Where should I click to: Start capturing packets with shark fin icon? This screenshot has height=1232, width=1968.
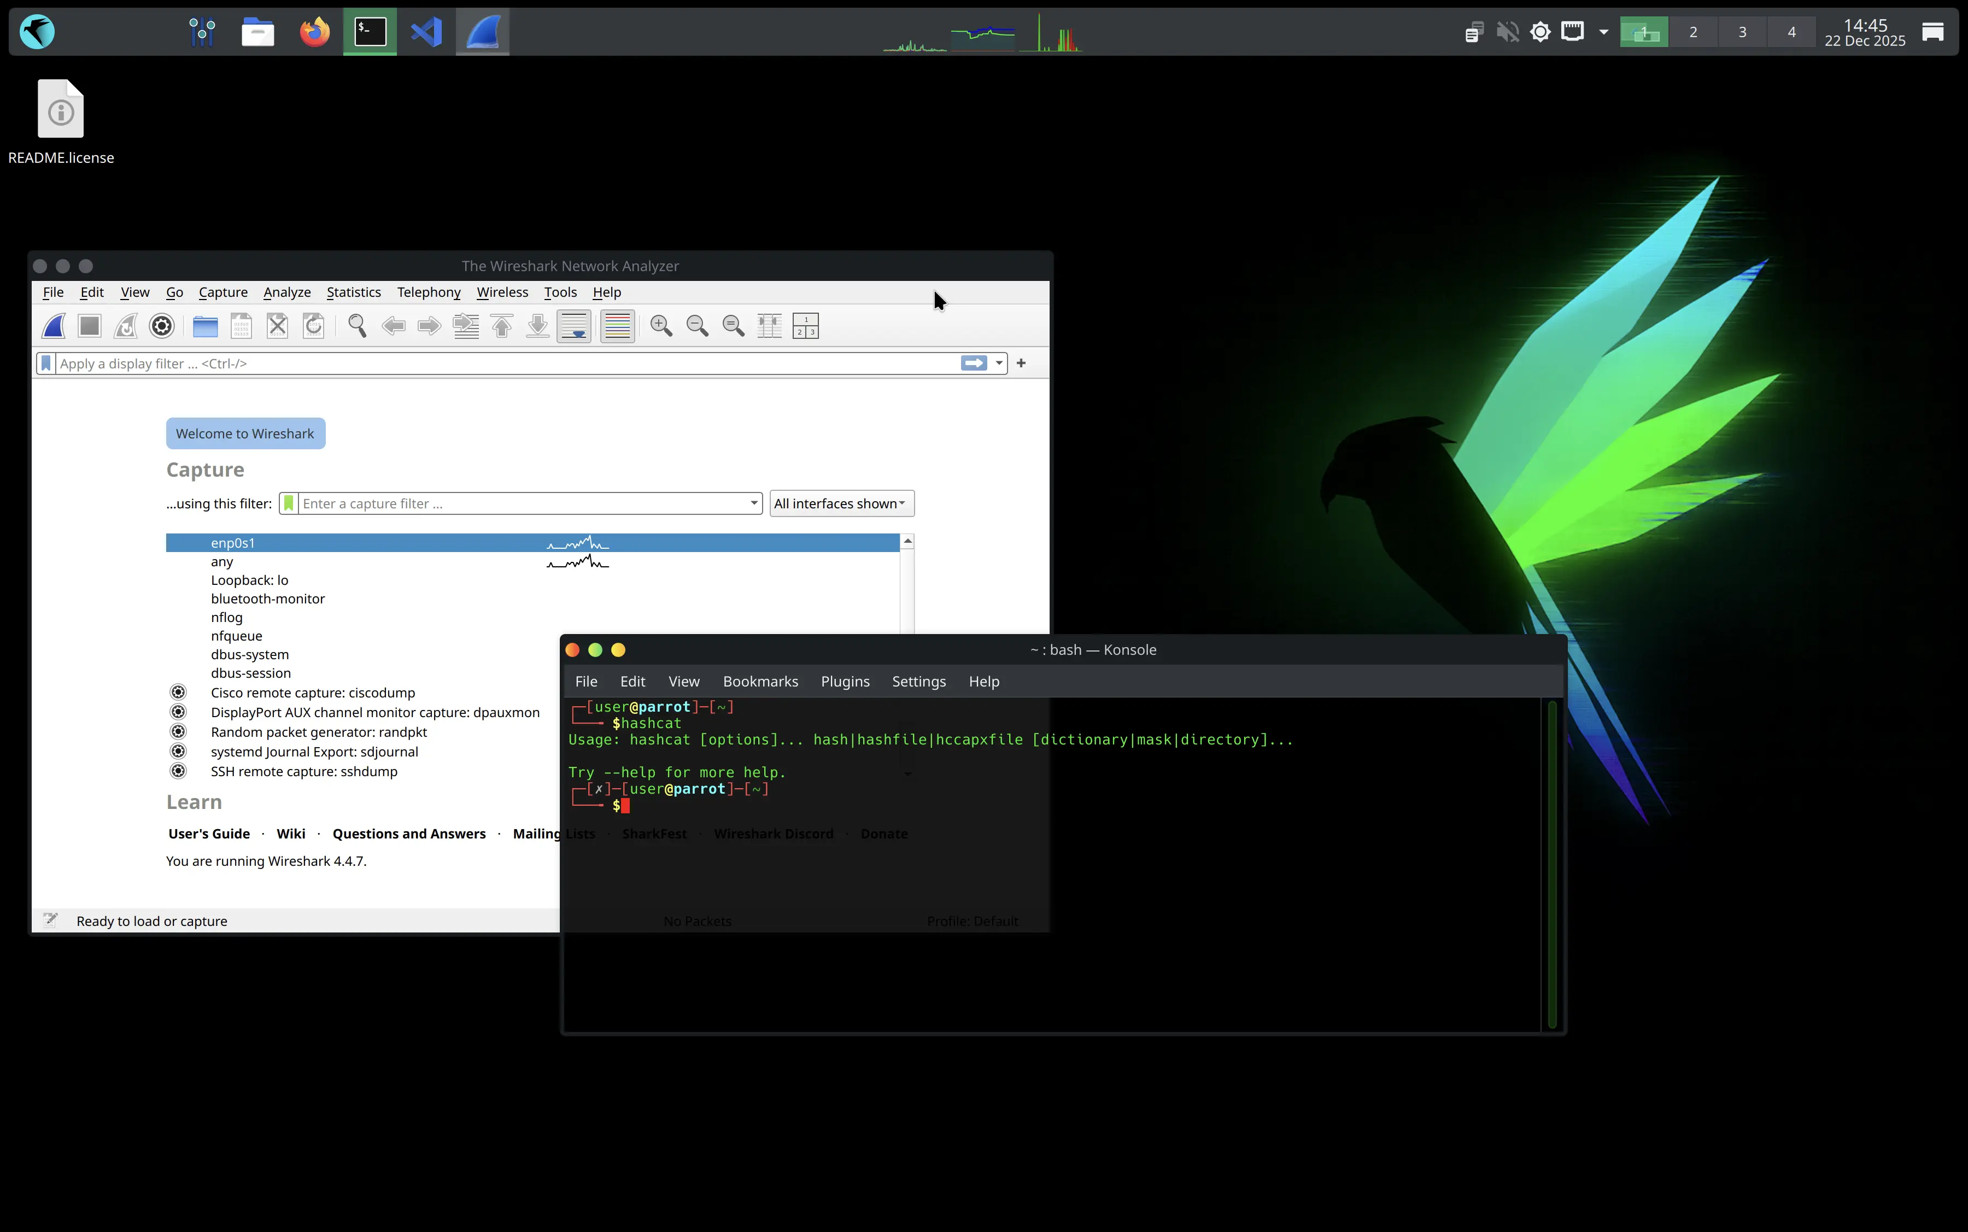tap(54, 326)
